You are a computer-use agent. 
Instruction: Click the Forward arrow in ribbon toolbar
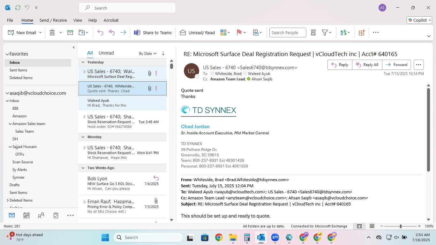click(123, 33)
